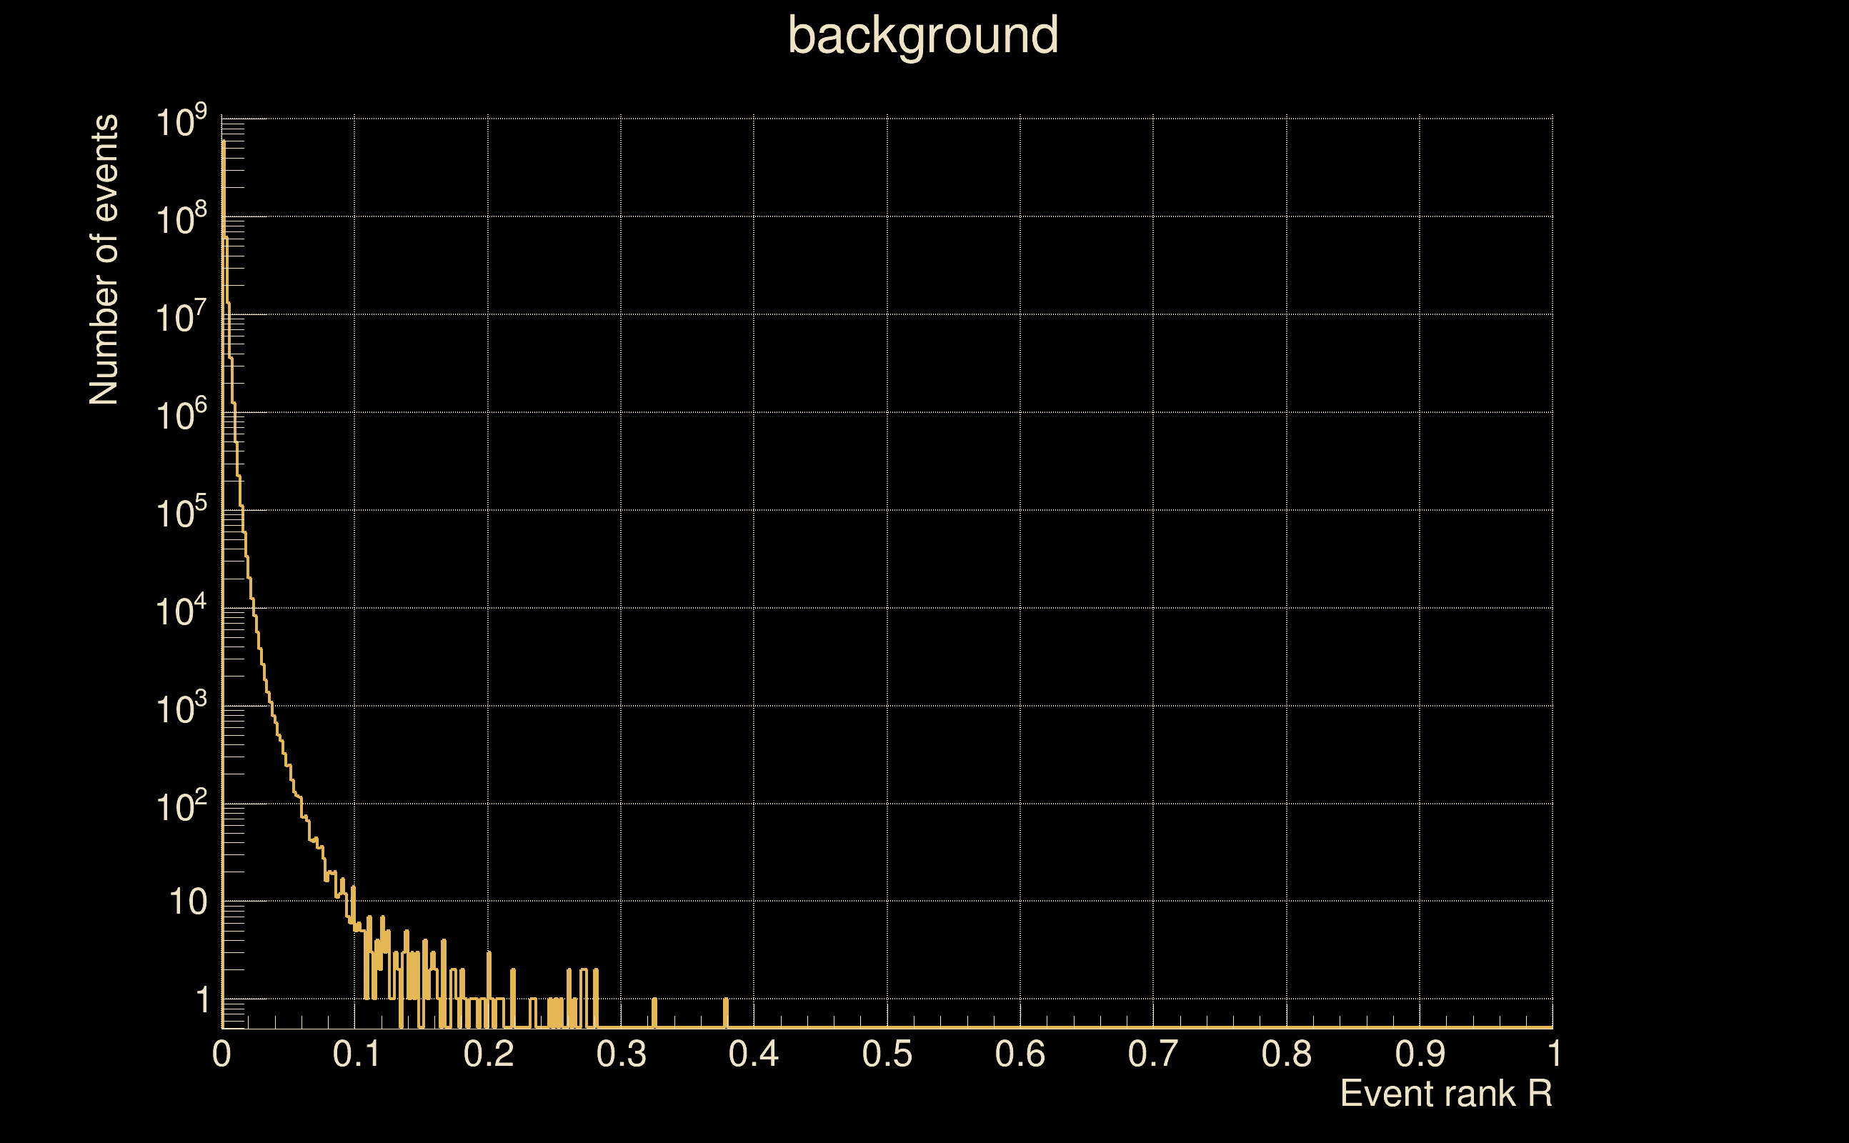Click the plot title 'background'
This screenshot has width=1849, height=1143.
922,36
